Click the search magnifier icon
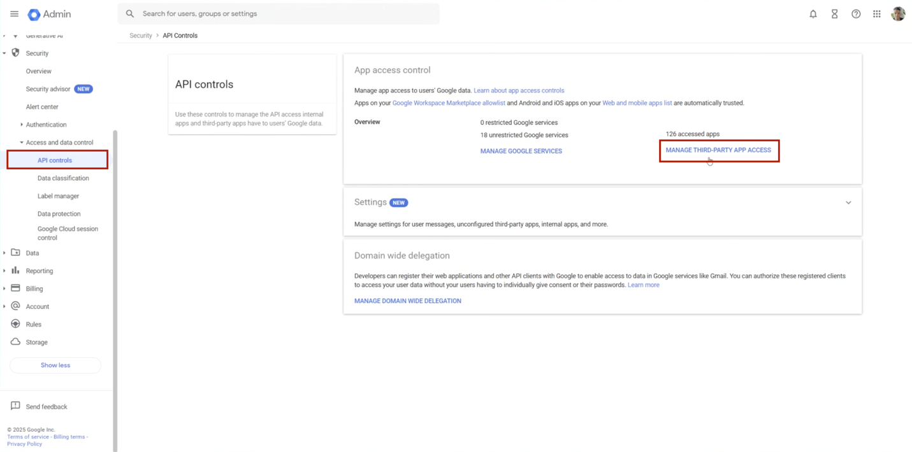The height and width of the screenshot is (452, 912). coord(130,13)
